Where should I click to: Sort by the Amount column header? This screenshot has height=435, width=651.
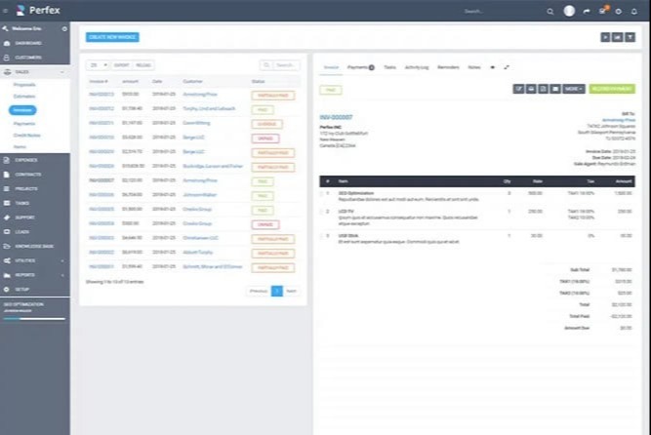[x=130, y=81]
